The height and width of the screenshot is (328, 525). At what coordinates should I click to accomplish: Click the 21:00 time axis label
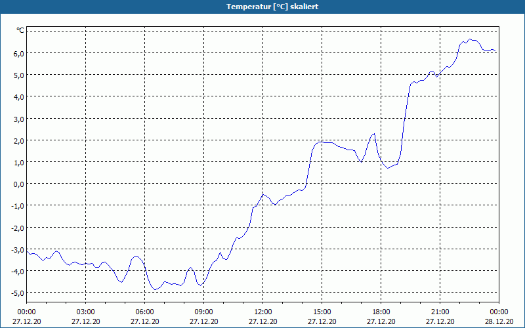(440, 312)
